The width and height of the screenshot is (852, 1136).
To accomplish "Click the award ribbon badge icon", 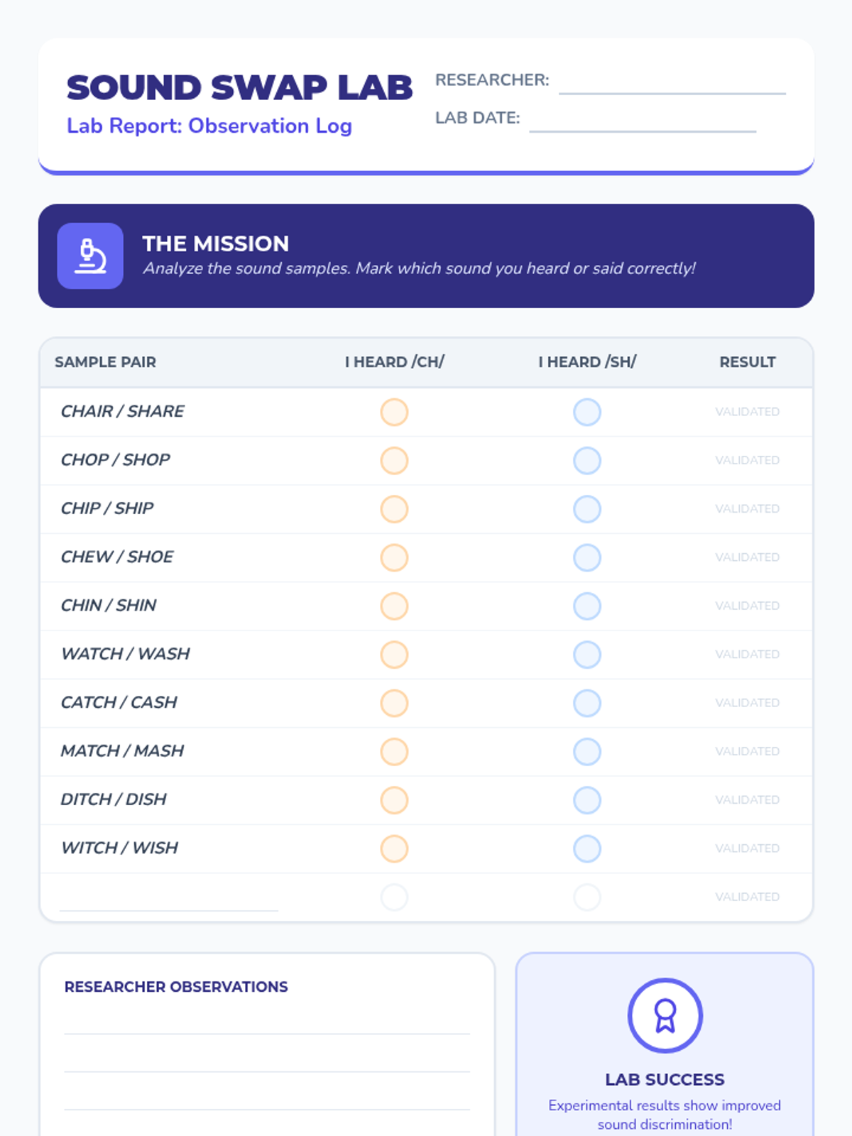I will click(665, 1015).
